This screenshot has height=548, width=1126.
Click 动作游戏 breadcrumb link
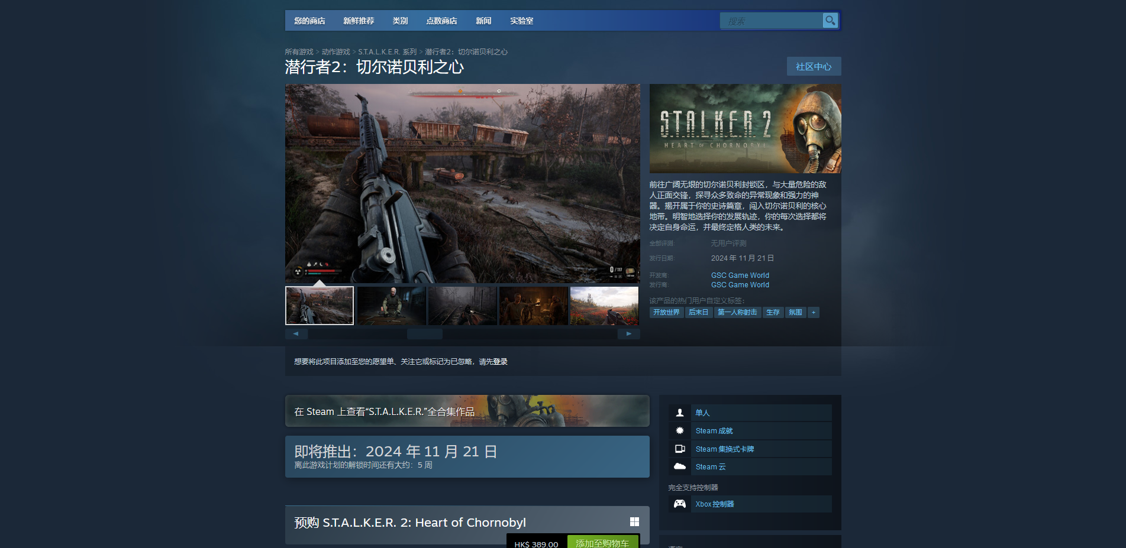pos(335,52)
